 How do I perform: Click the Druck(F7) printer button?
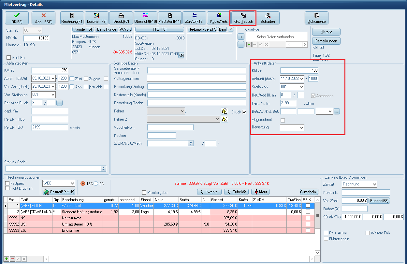pyautogui.click(x=121, y=18)
